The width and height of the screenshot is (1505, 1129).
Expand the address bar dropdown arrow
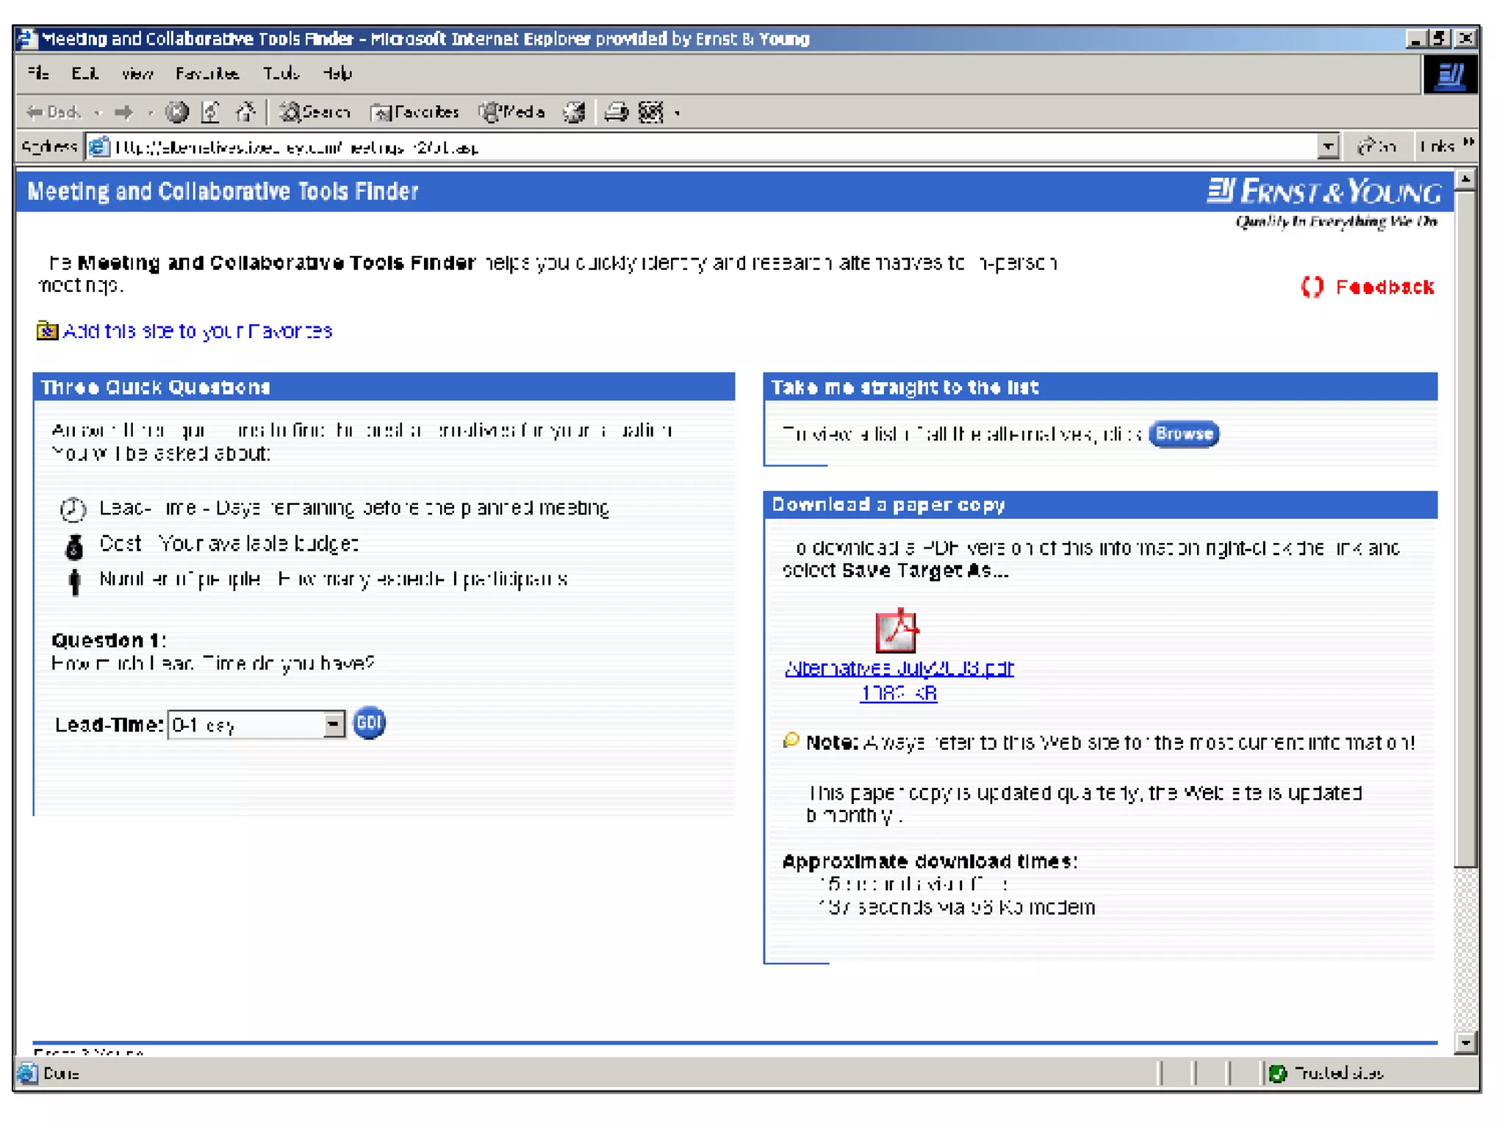pyautogui.click(x=1327, y=147)
